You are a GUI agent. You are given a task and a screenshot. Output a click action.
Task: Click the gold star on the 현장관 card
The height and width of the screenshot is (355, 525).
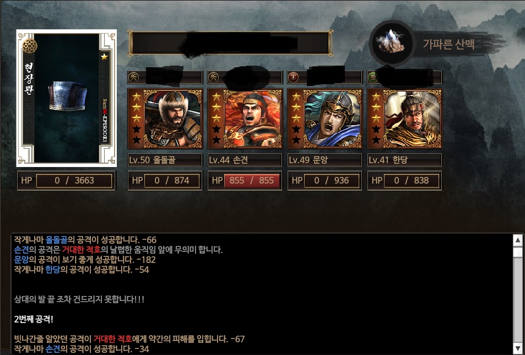(x=105, y=57)
